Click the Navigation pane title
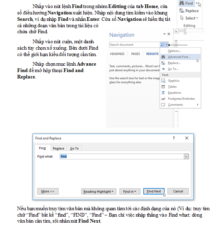220x231 pixels. [122, 35]
